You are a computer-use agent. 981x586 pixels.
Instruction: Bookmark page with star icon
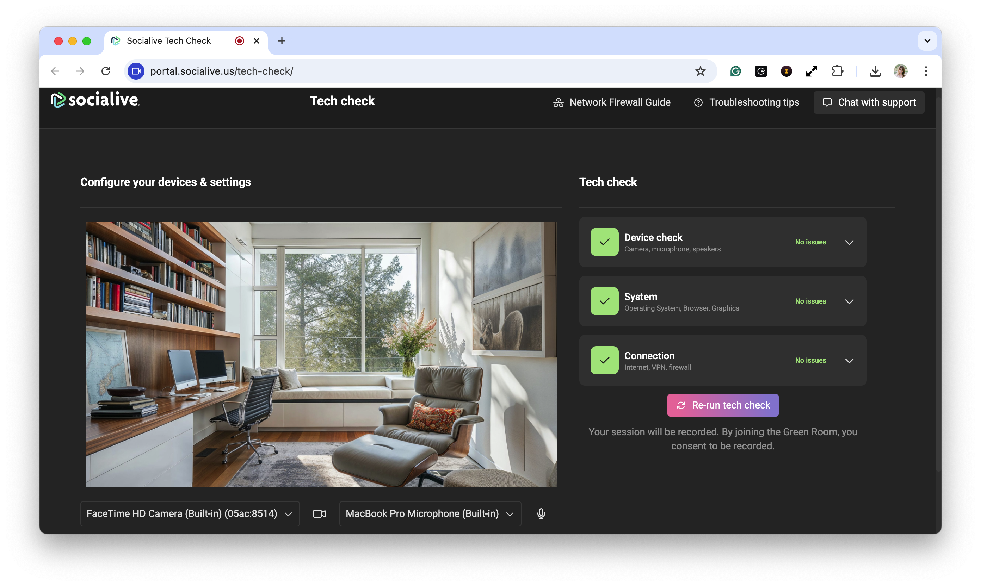point(700,71)
